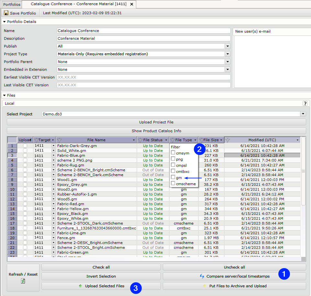Click the 1.97 MB file size cell
Image resolution: width=311 pixels, height=296 pixels.
tap(211, 238)
